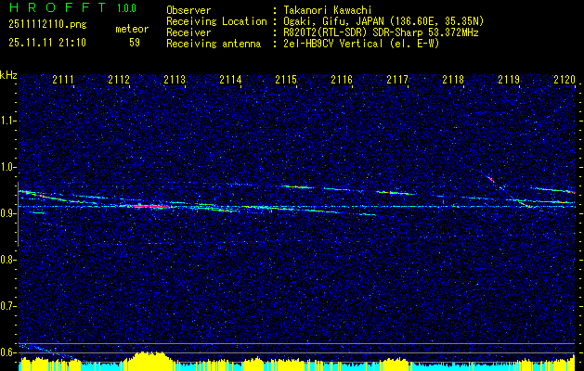Click location Ogaki, Gifu, JAPAN text
The height and width of the screenshot is (371, 584).
pyautogui.click(x=383, y=21)
